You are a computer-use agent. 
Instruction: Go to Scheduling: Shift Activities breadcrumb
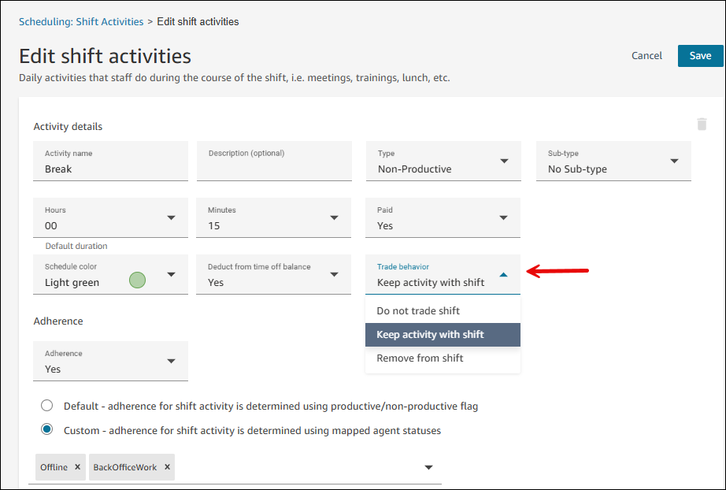coord(81,21)
